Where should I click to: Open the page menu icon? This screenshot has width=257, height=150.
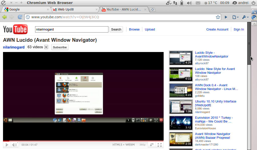235,17
